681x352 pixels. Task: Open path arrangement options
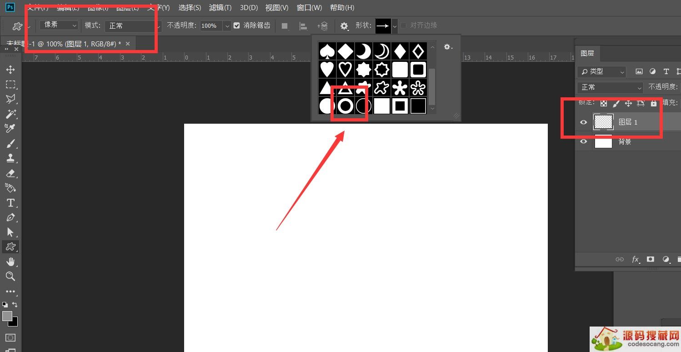[x=322, y=26]
